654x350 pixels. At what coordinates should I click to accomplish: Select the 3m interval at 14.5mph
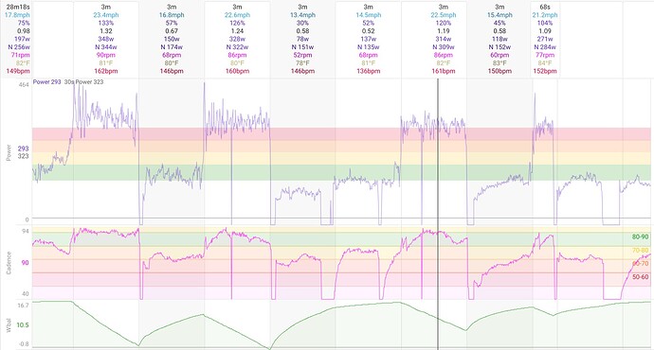[369, 39]
